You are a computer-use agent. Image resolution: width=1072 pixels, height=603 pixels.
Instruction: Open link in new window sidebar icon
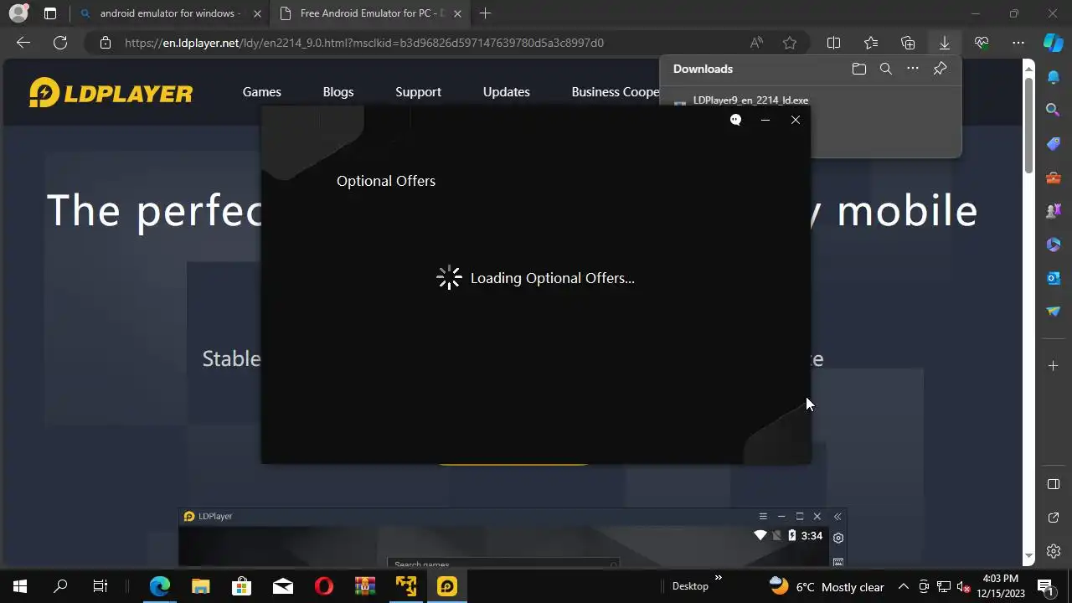coord(1054,518)
